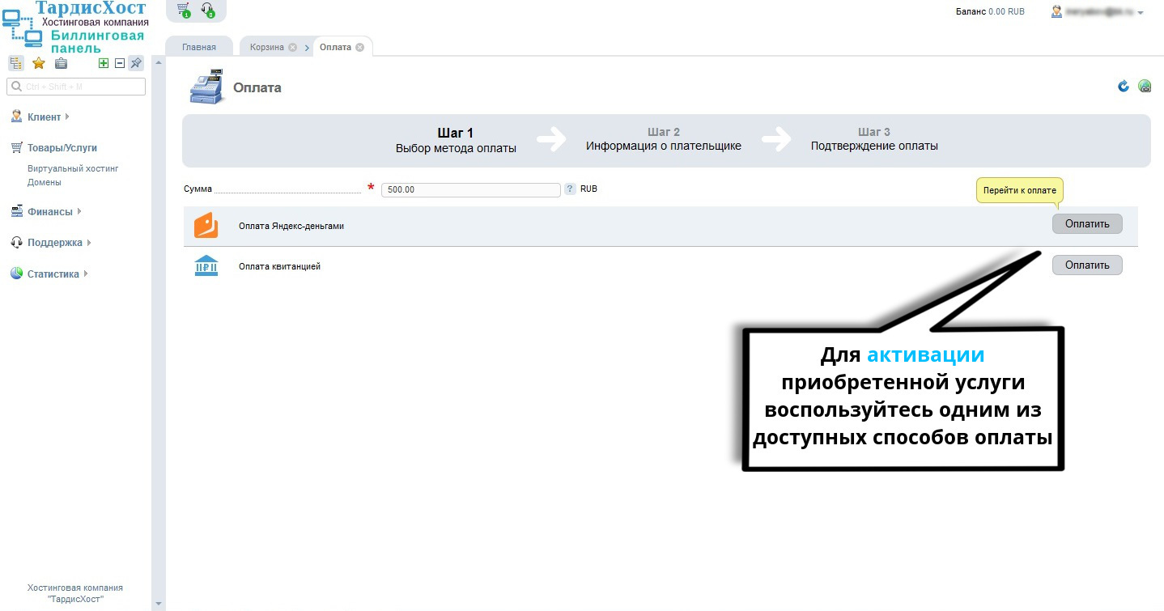Switch to the menu tree view icon

16,63
